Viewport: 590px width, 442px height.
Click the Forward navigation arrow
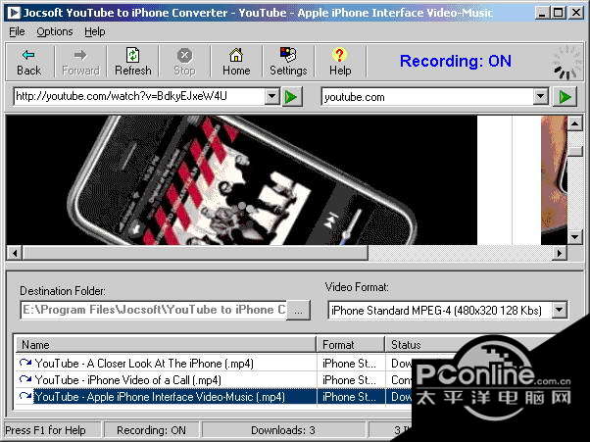pos(80,62)
